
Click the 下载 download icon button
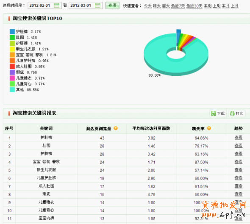(218, 113)
